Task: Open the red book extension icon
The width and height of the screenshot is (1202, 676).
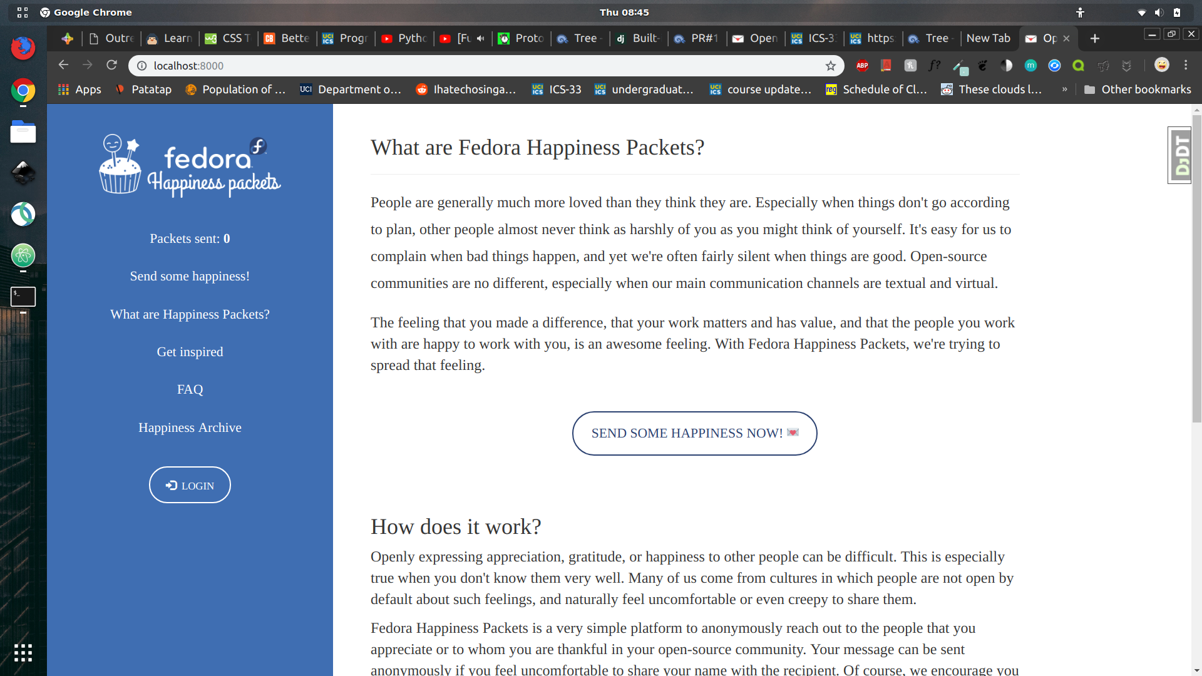Action: click(x=886, y=65)
